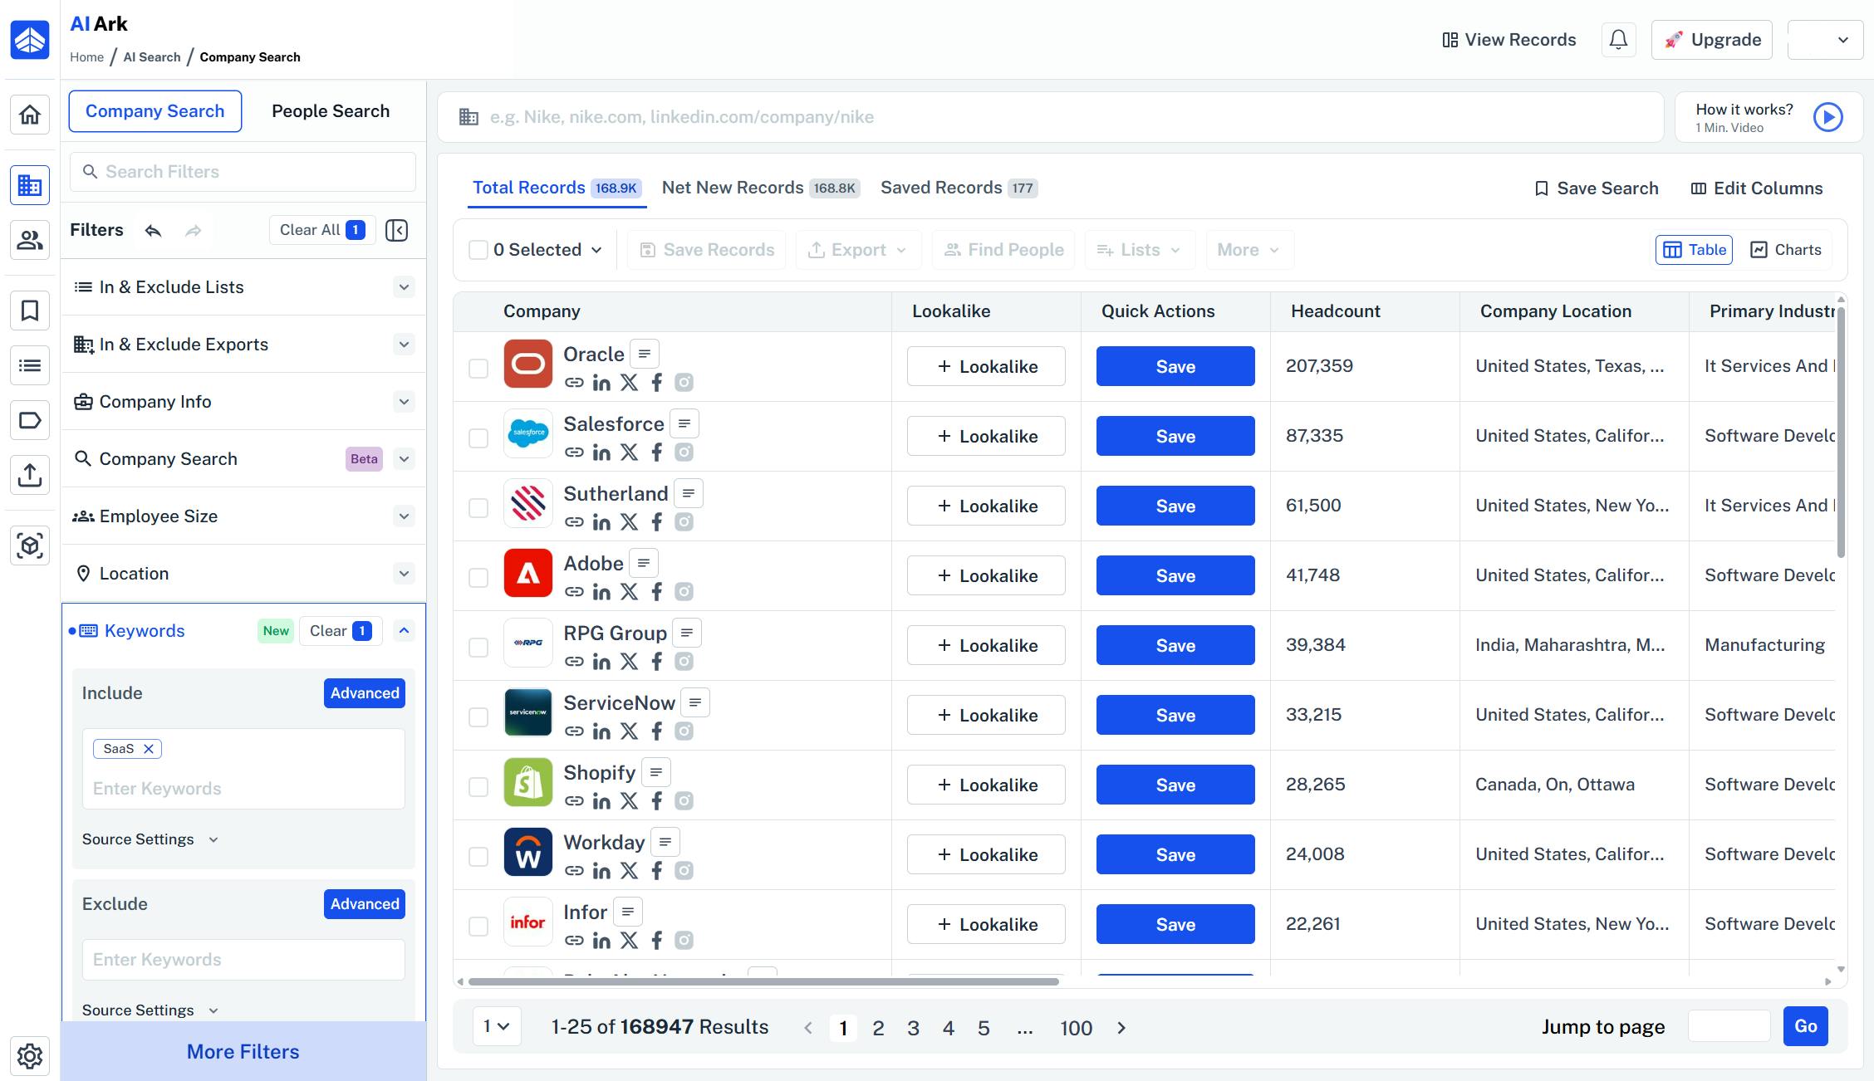Open Edit Columns

(1757, 188)
